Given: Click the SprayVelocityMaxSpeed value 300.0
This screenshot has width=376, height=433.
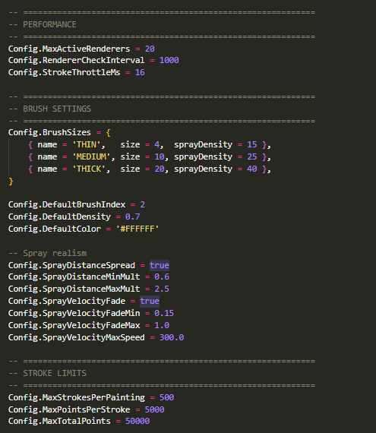Looking at the screenshot, I should (x=172, y=337).
